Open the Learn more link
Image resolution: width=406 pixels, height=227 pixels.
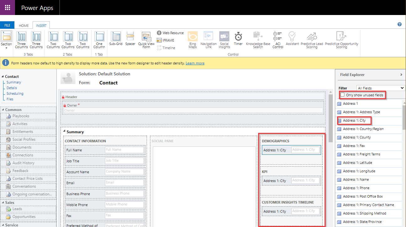(195, 63)
